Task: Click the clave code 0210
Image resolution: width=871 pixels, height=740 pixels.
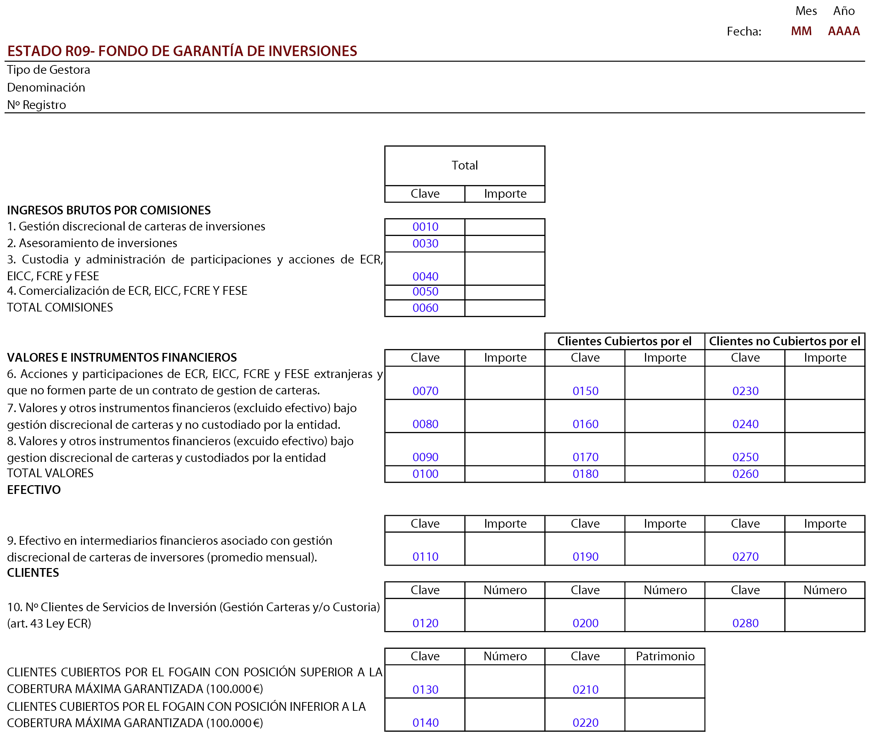Action: (x=585, y=690)
